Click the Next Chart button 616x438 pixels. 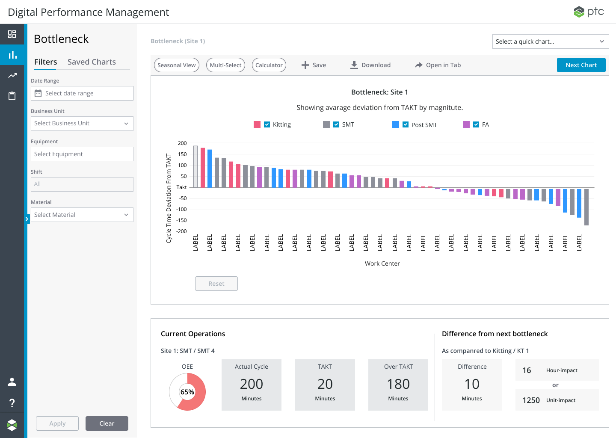coord(581,65)
